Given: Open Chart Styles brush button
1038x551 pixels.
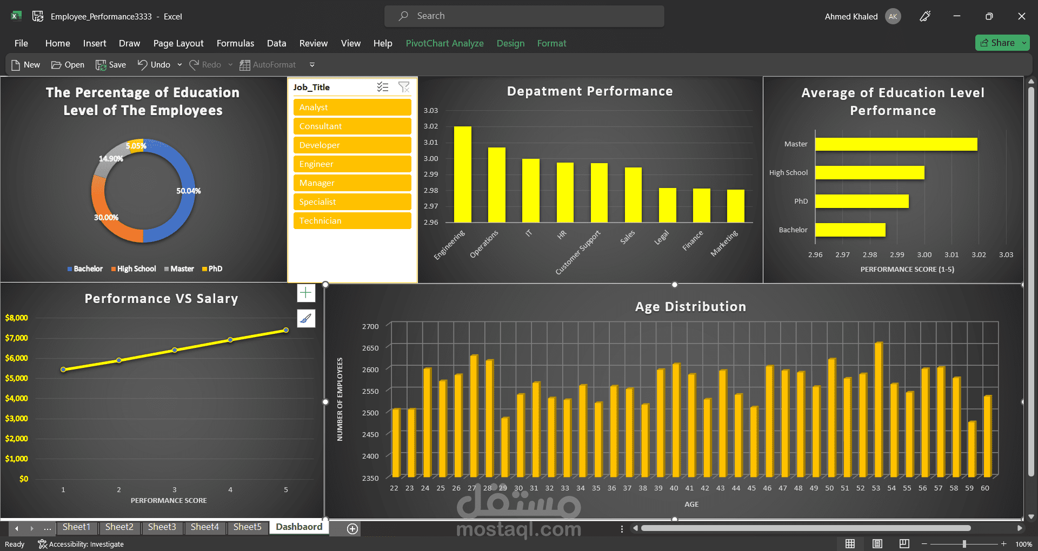Looking at the screenshot, I should coord(306,318).
